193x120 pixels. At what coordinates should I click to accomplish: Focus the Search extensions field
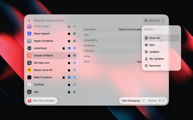click(x=50, y=21)
